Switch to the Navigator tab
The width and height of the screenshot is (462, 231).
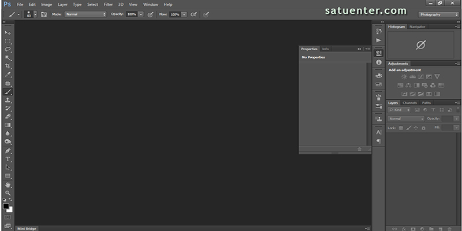tap(417, 27)
